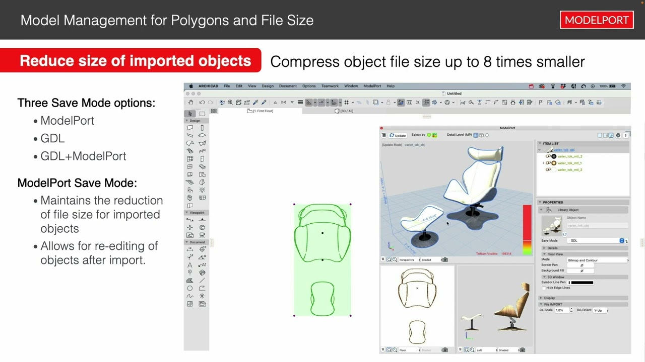Image resolution: width=645 pixels, height=362 pixels.
Task: Switch to the 1. First Floor tab
Action: coord(260,111)
